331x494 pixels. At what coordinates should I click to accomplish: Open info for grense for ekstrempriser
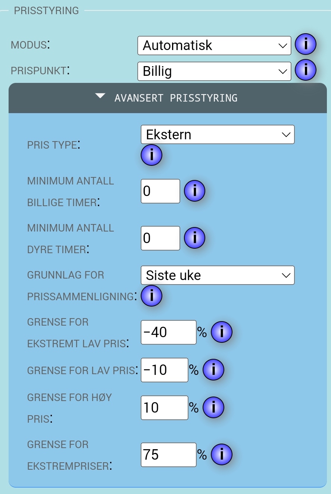pyautogui.click(x=222, y=454)
